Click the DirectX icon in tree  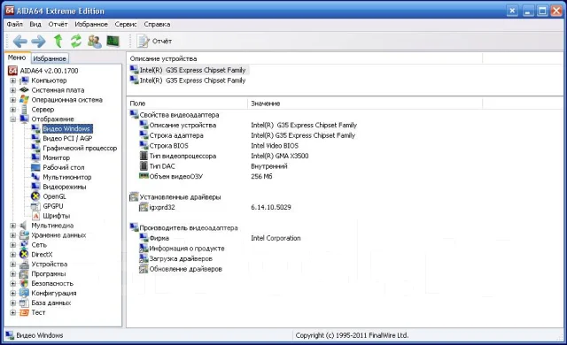(x=24, y=255)
